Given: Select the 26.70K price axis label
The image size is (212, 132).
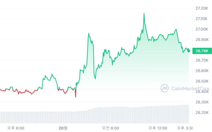Looking at the screenshot, I should pos(202,60).
